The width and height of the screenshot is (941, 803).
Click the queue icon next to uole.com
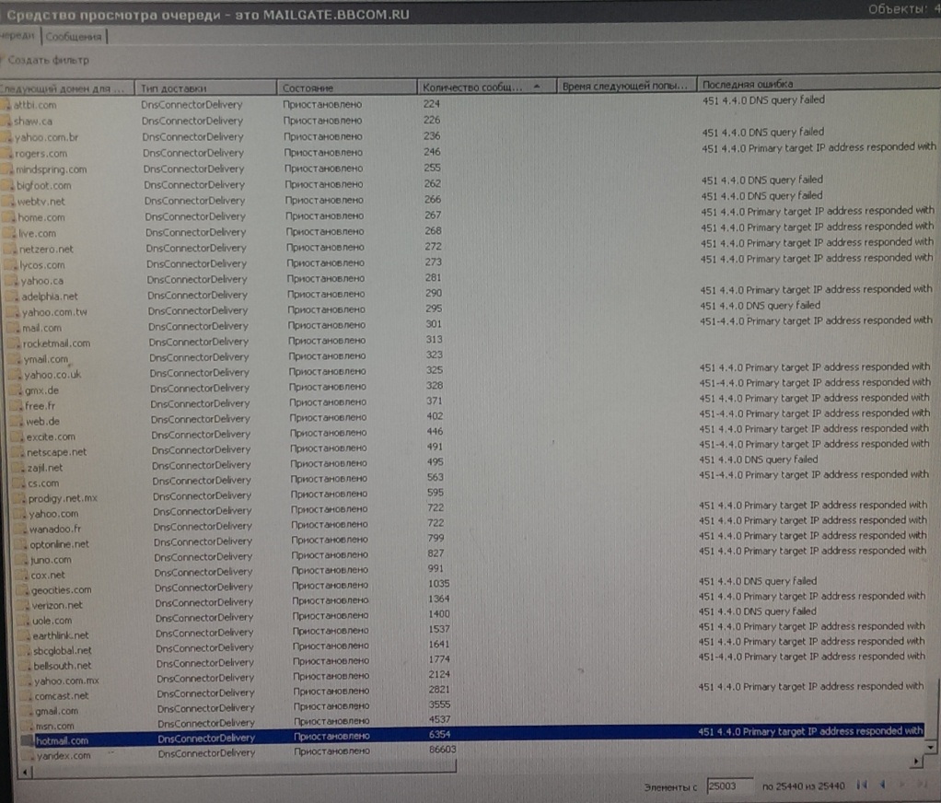click(24, 620)
